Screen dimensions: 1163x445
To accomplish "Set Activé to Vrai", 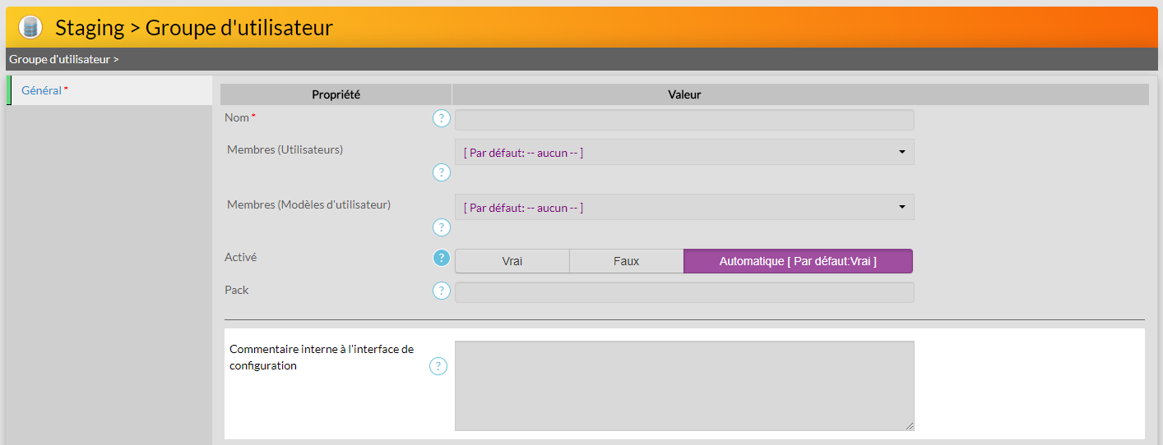I will [x=512, y=261].
